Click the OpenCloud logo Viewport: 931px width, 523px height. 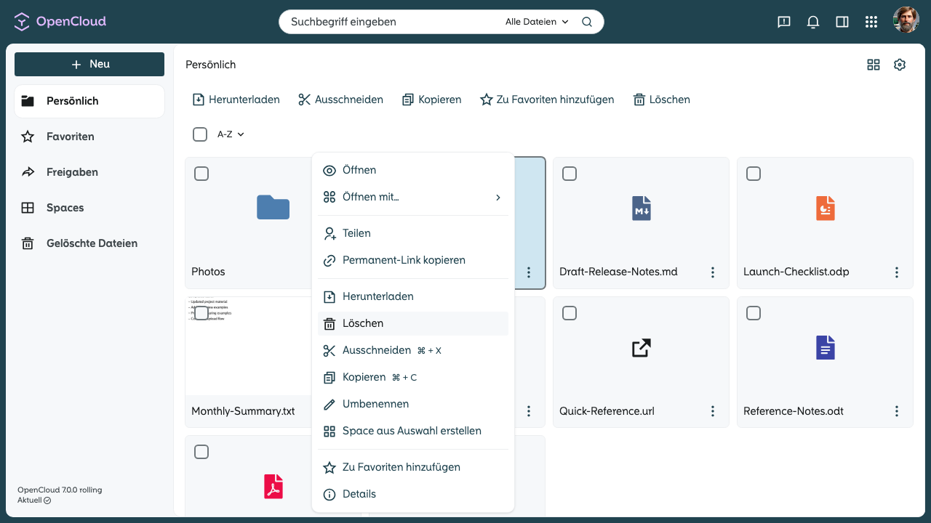(60, 21)
